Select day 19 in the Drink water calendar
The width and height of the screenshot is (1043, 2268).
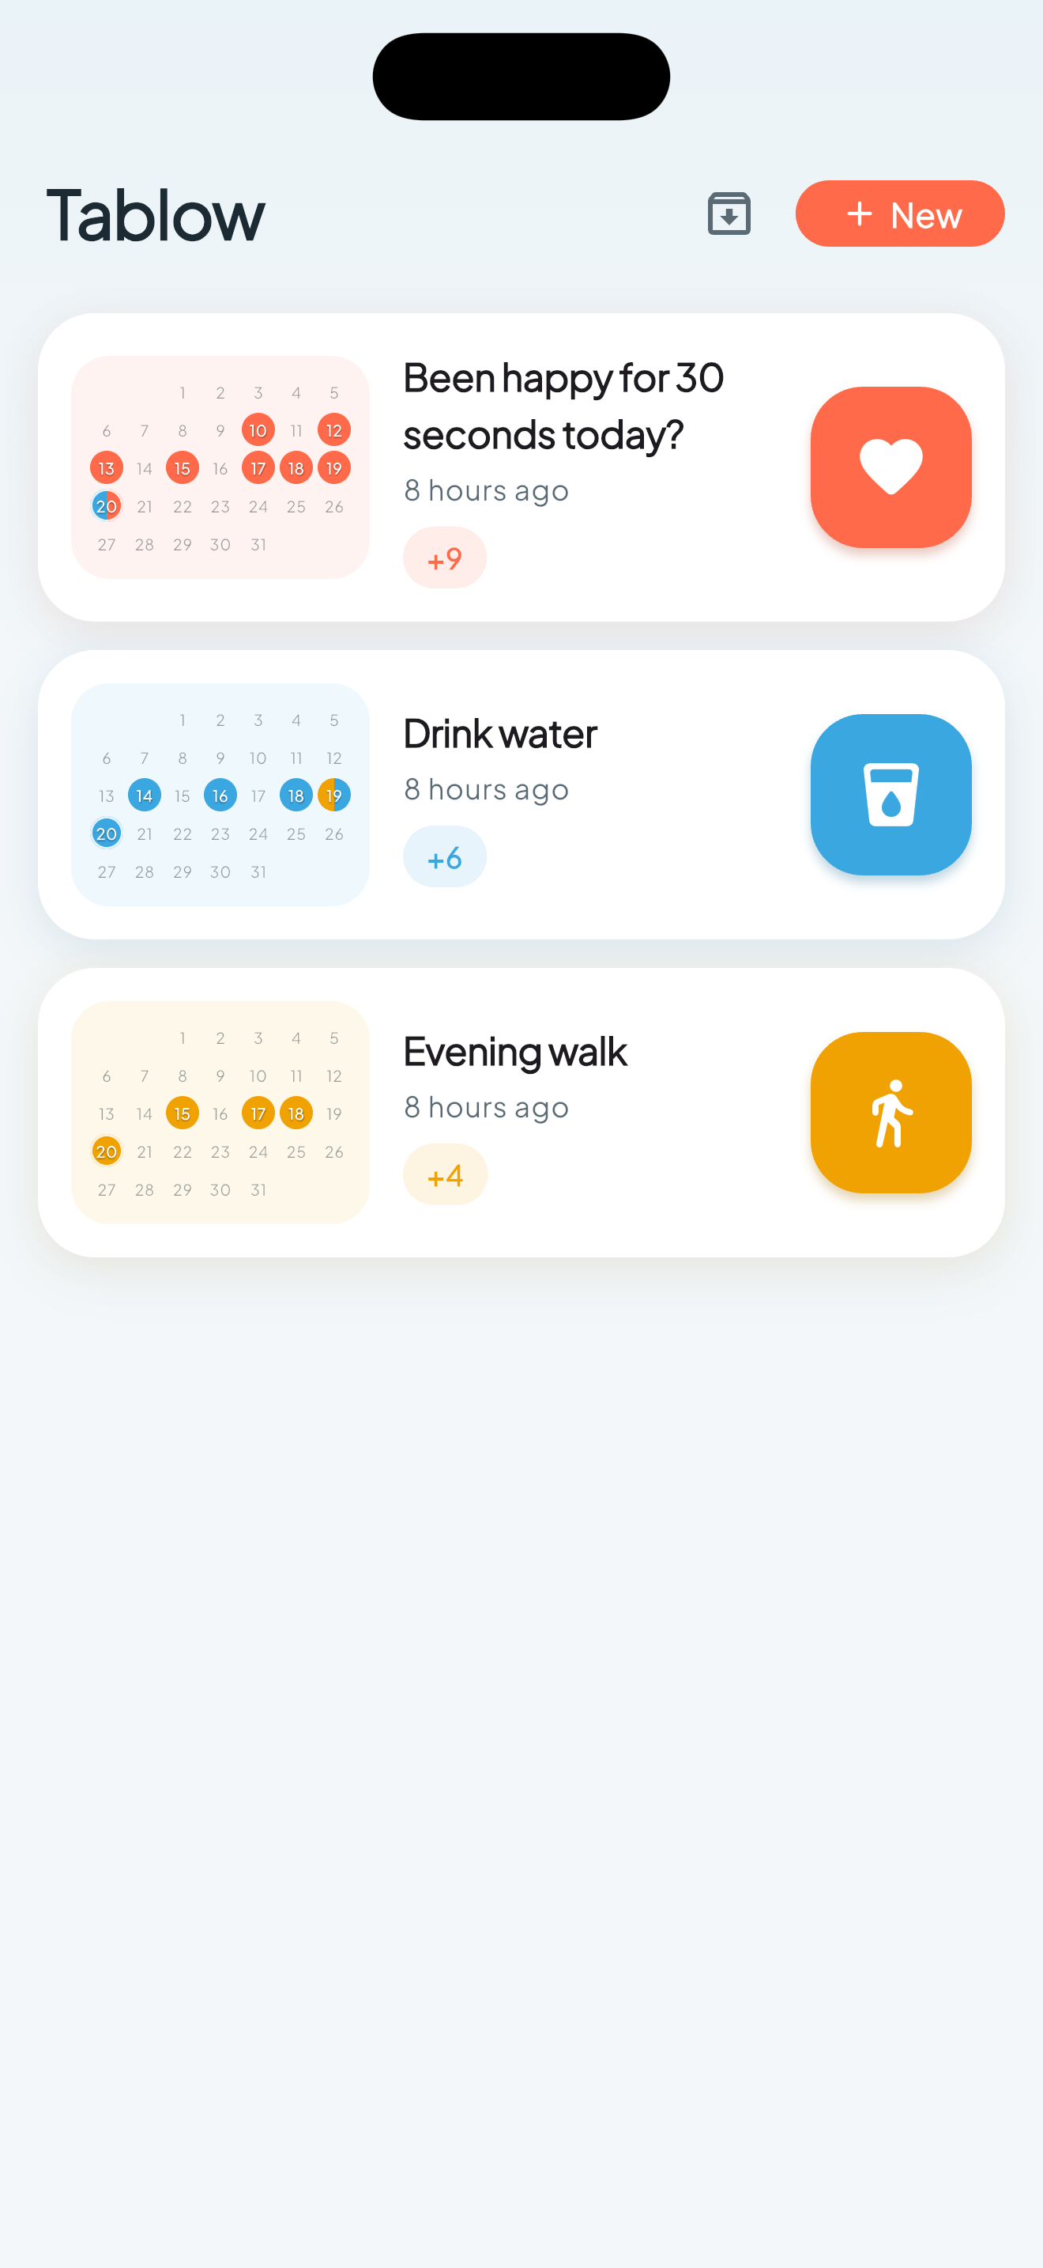coord(334,796)
